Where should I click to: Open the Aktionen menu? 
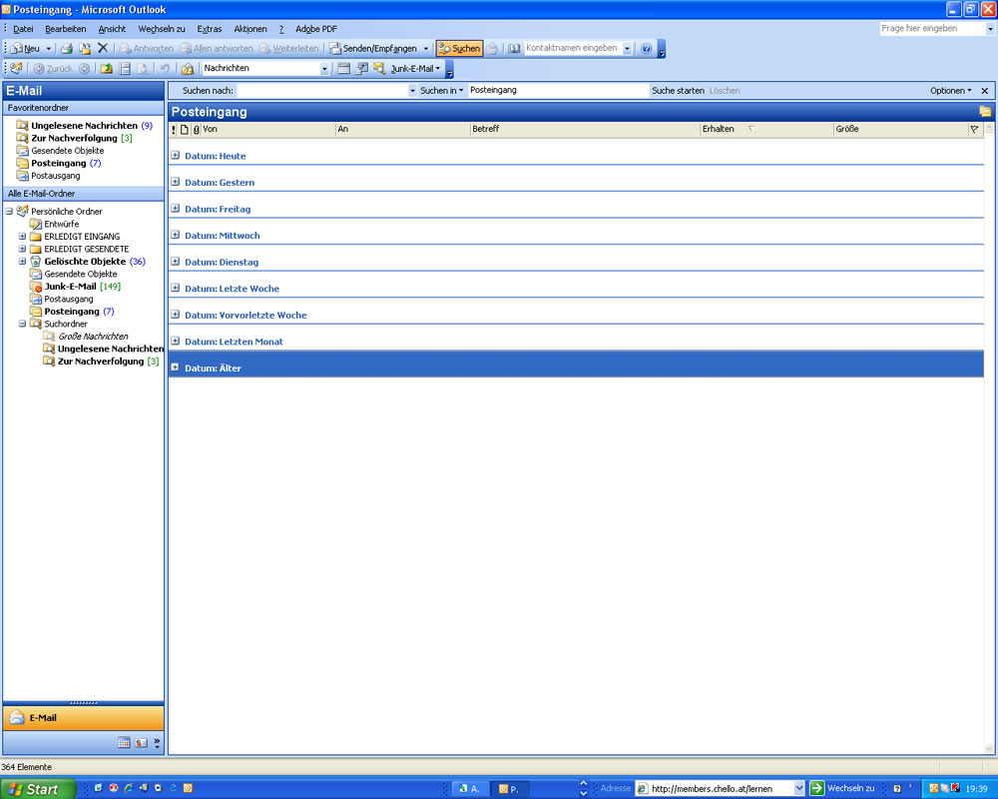250,29
